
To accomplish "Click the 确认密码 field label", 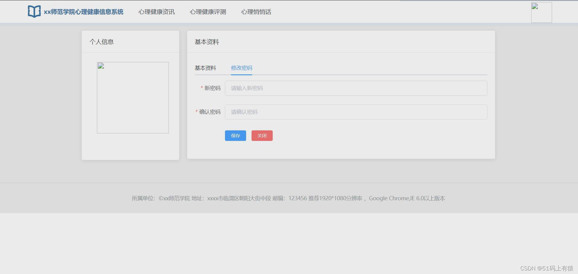I will (210, 112).
